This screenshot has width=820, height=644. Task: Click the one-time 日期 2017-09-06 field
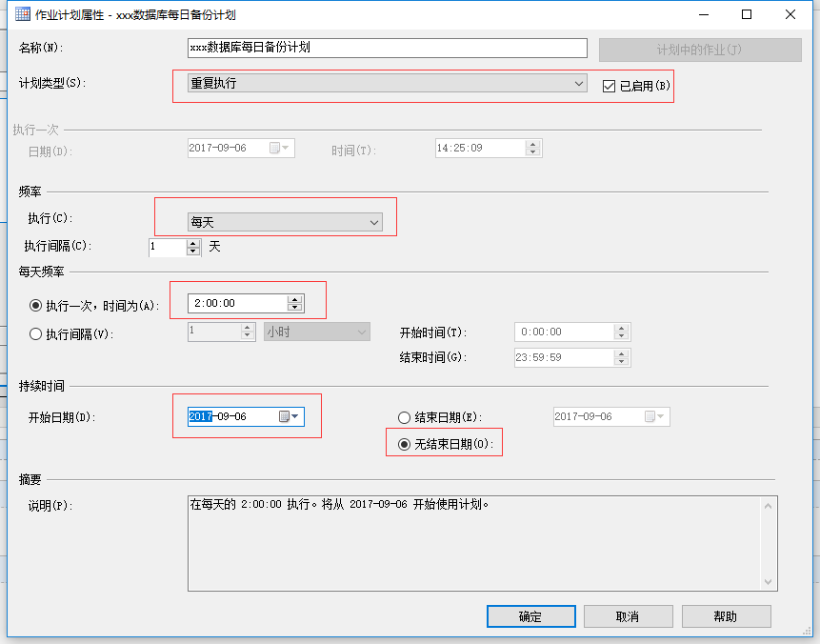[241, 148]
